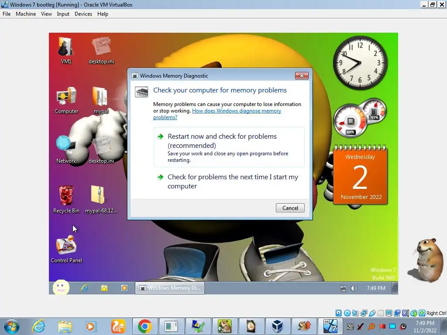This screenshot has height=335, width=447.
Task: Open Google Chrome from host taskbar
Action: [144, 326]
